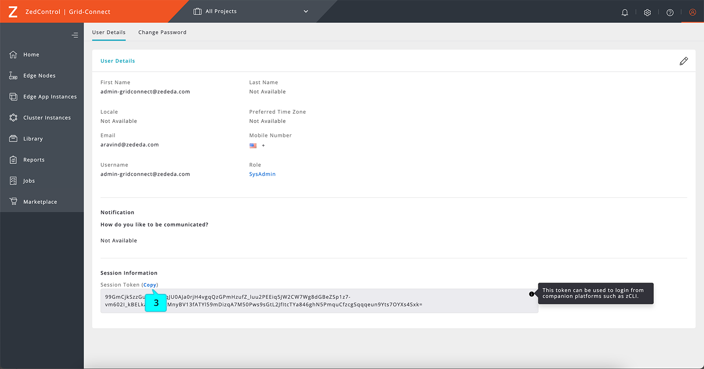Click the Reports clipboard icon
The height and width of the screenshot is (369, 704).
[x=13, y=159]
